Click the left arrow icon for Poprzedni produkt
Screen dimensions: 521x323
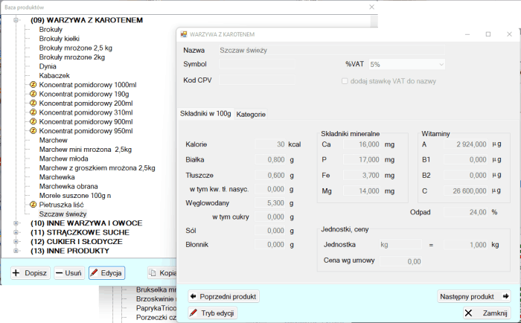[192, 296]
